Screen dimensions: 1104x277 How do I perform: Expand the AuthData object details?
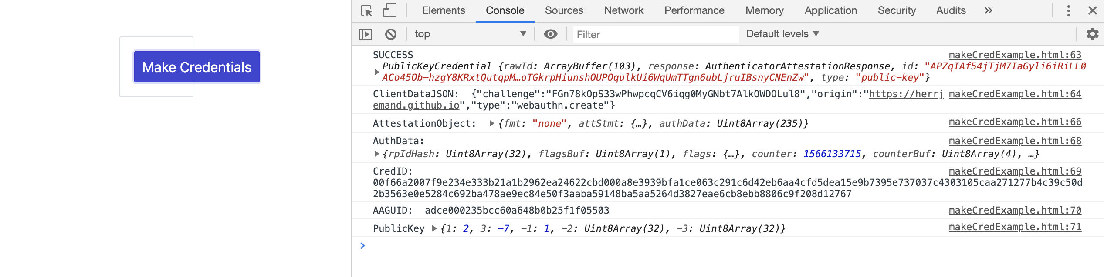pos(377,154)
